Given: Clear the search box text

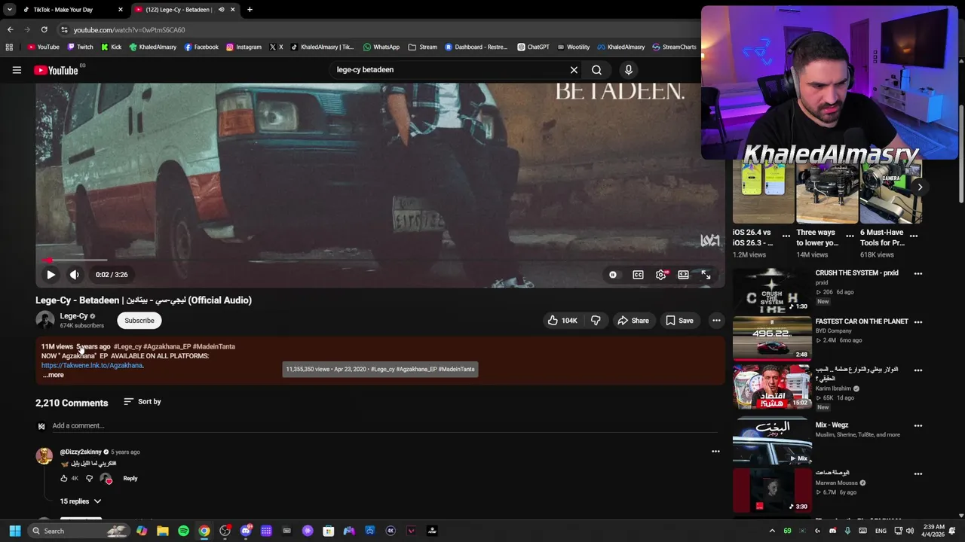Looking at the screenshot, I should pyautogui.click(x=574, y=70).
